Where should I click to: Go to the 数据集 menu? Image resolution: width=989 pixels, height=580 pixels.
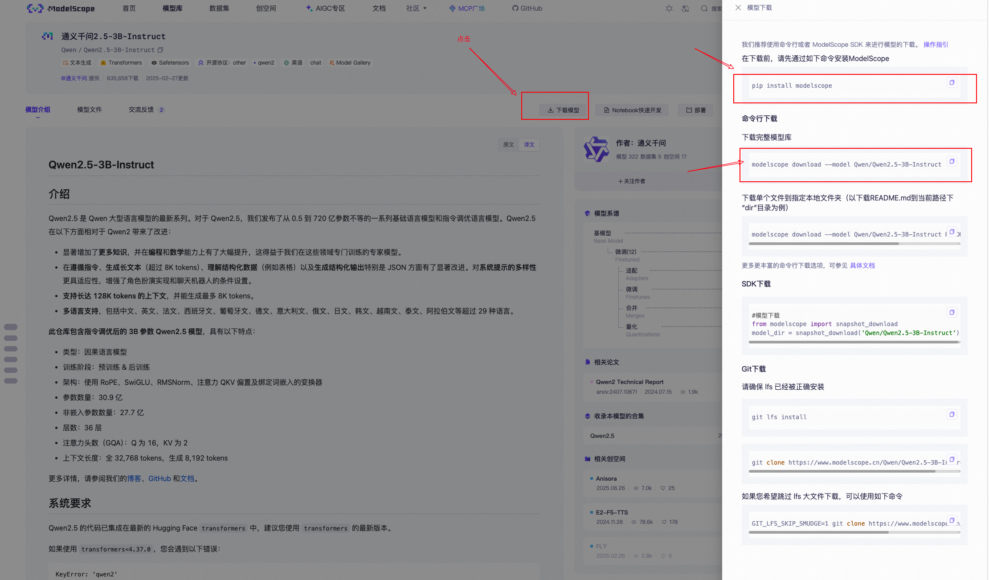pyautogui.click(x=219, y=8)
